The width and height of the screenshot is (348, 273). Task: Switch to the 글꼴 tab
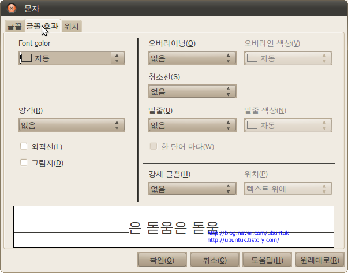click(14, 26)
